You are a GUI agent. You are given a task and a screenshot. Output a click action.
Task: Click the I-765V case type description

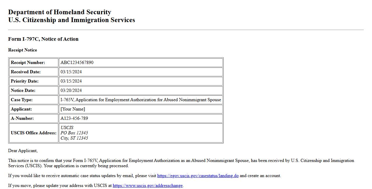(x=141, y=100)
